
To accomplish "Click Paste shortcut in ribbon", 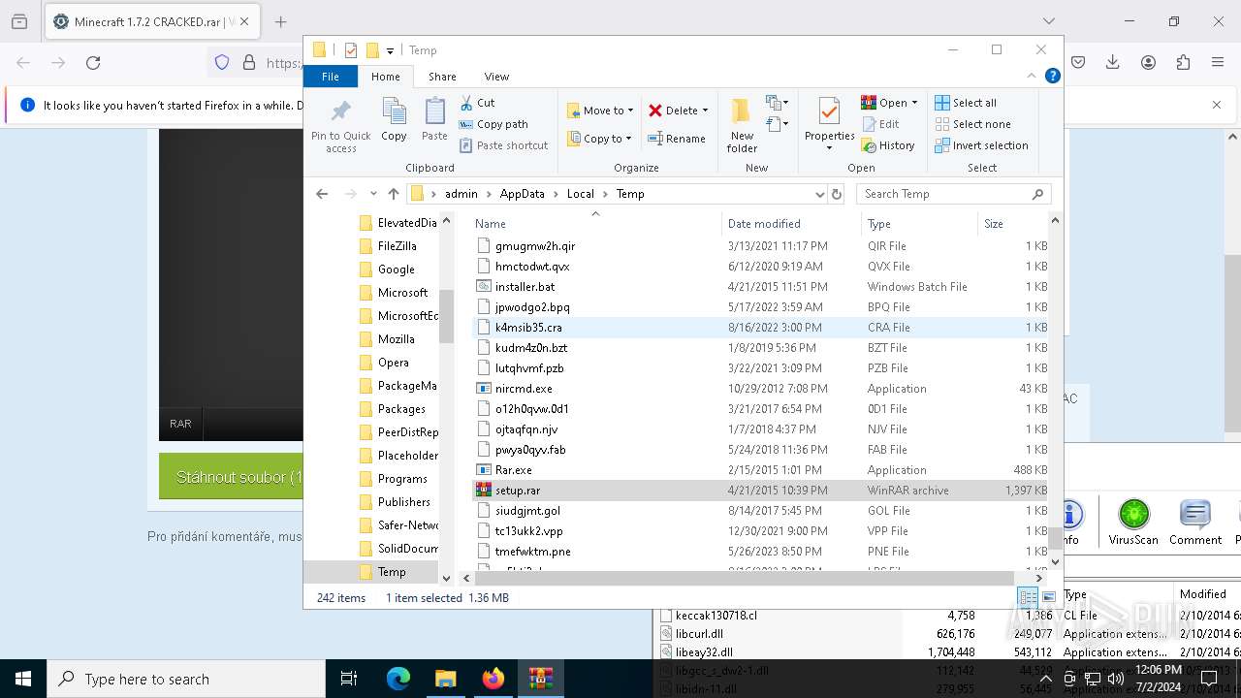I will [503, 145].
